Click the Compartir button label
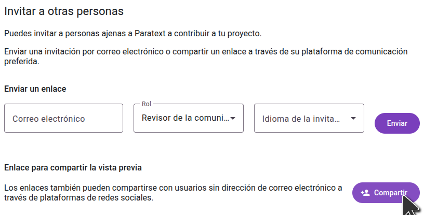Viewport: 424px width, 215px height. [390, 193]
